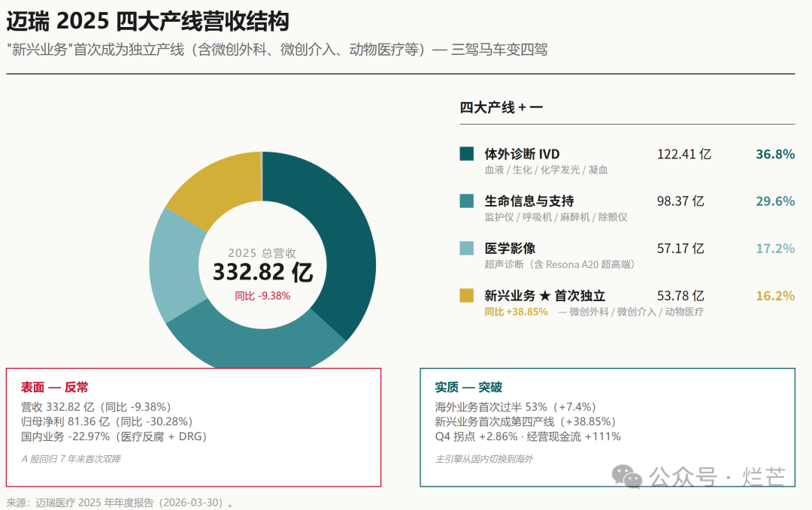The image size is (812, 510).
Task: Click the 17.2% percentage
Action: click(x=775, y=249)
